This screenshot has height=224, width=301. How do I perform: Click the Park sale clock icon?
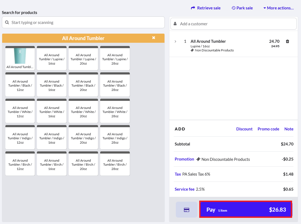click(233, 8)
